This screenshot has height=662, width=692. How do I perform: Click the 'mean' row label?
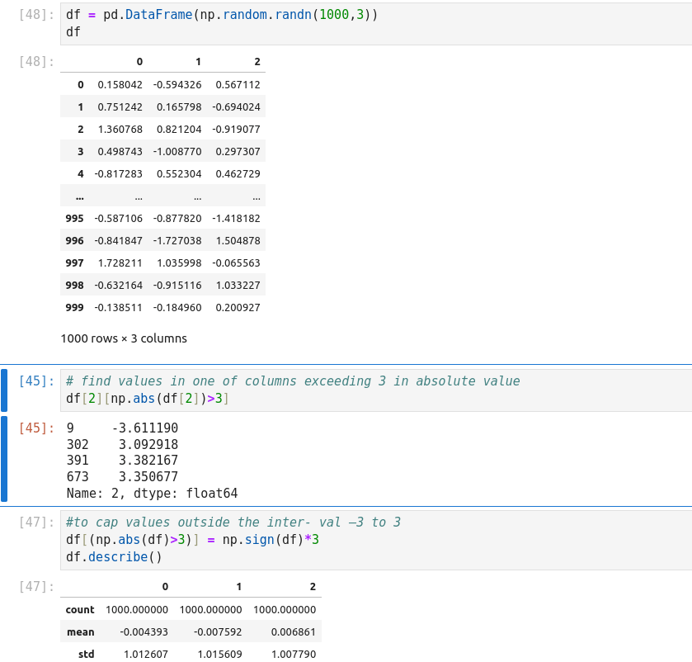pyautogui.click(x=81, y=631)
